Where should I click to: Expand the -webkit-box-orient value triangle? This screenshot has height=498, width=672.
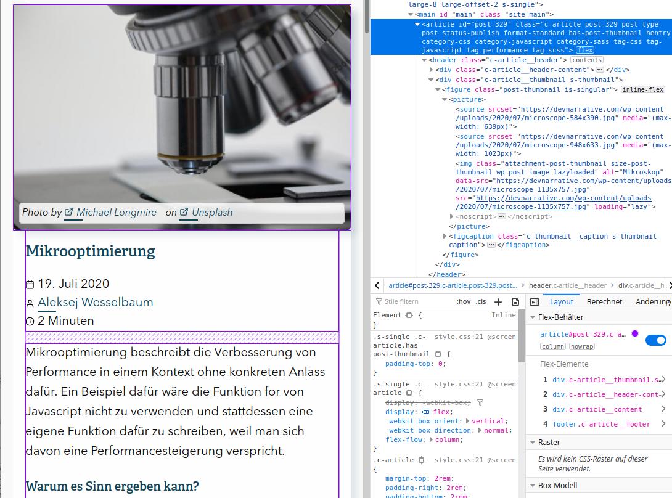(x=468, y=422)
